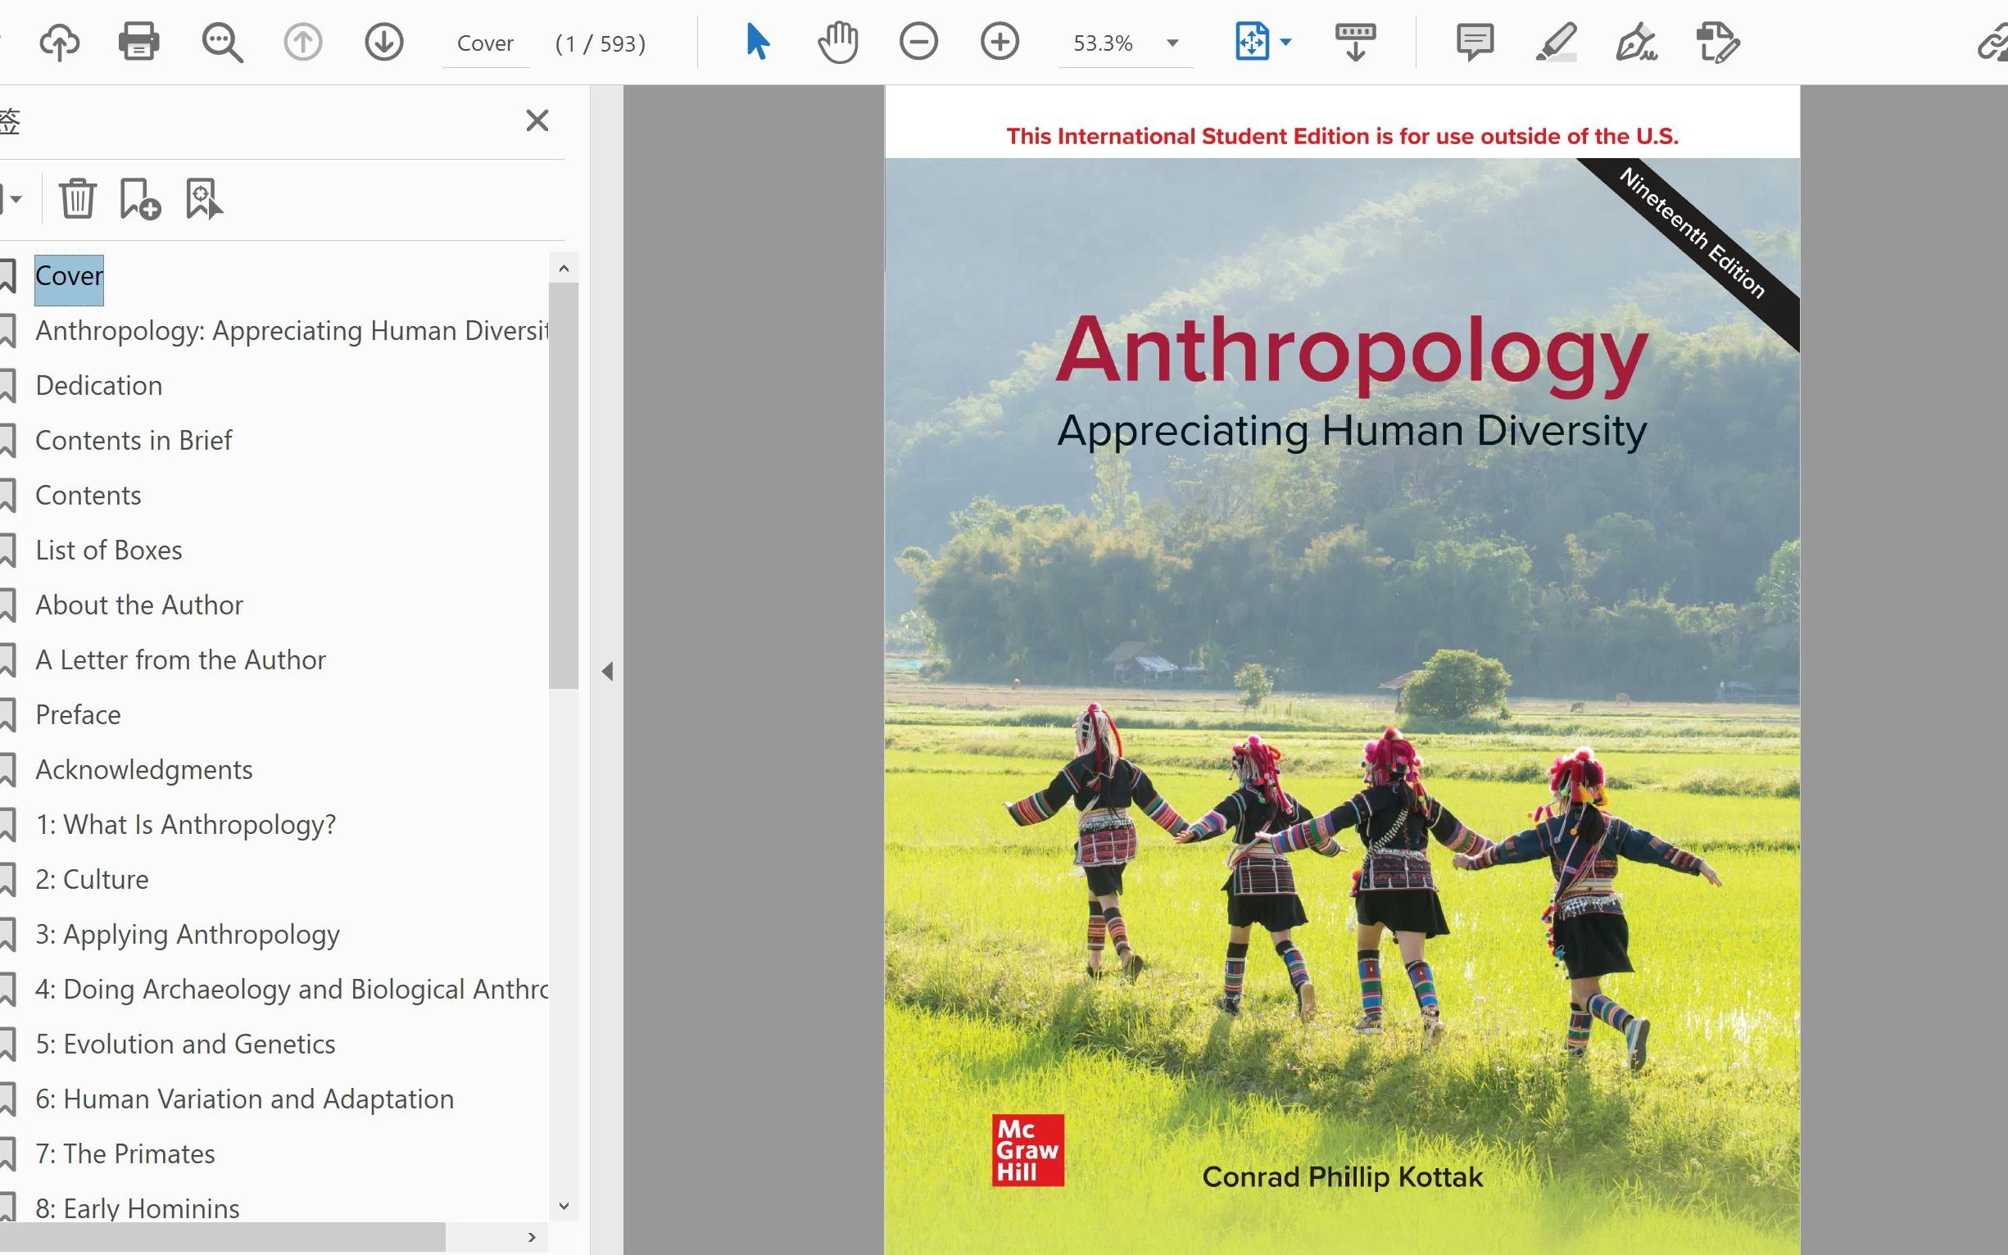Click the scrolling mode keyboard icon
Viewport: 2008px width, 1255px height.
click(1355, 43)
